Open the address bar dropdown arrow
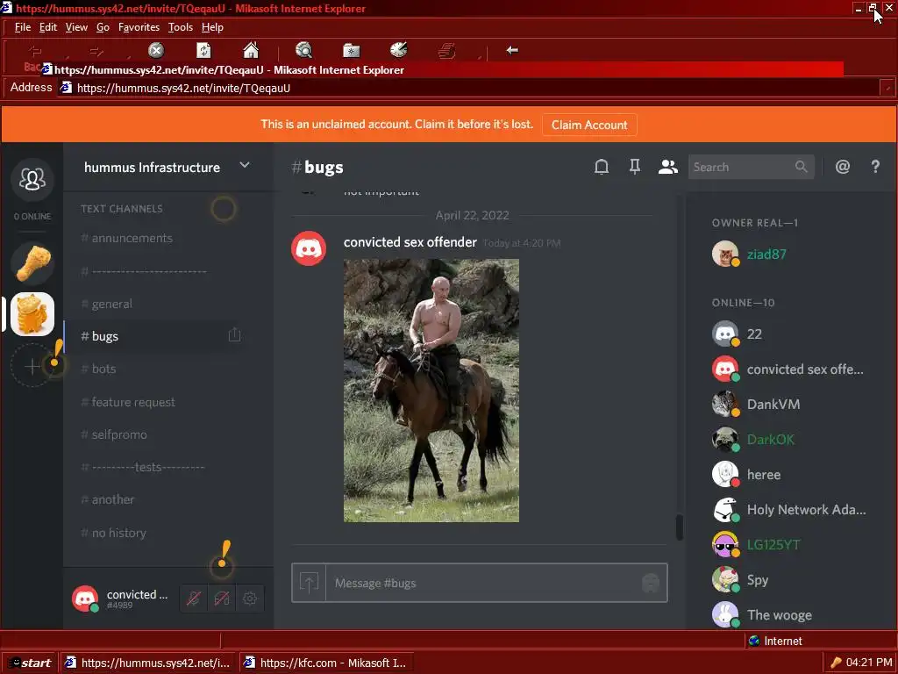Screen dimensions: 898x674 [x=887, y=88]
